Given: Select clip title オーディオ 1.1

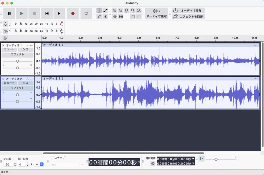Looking at the screenshot, I should tap(53, 45).
